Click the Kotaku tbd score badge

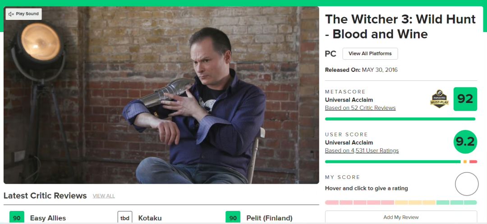coord(125,218)
